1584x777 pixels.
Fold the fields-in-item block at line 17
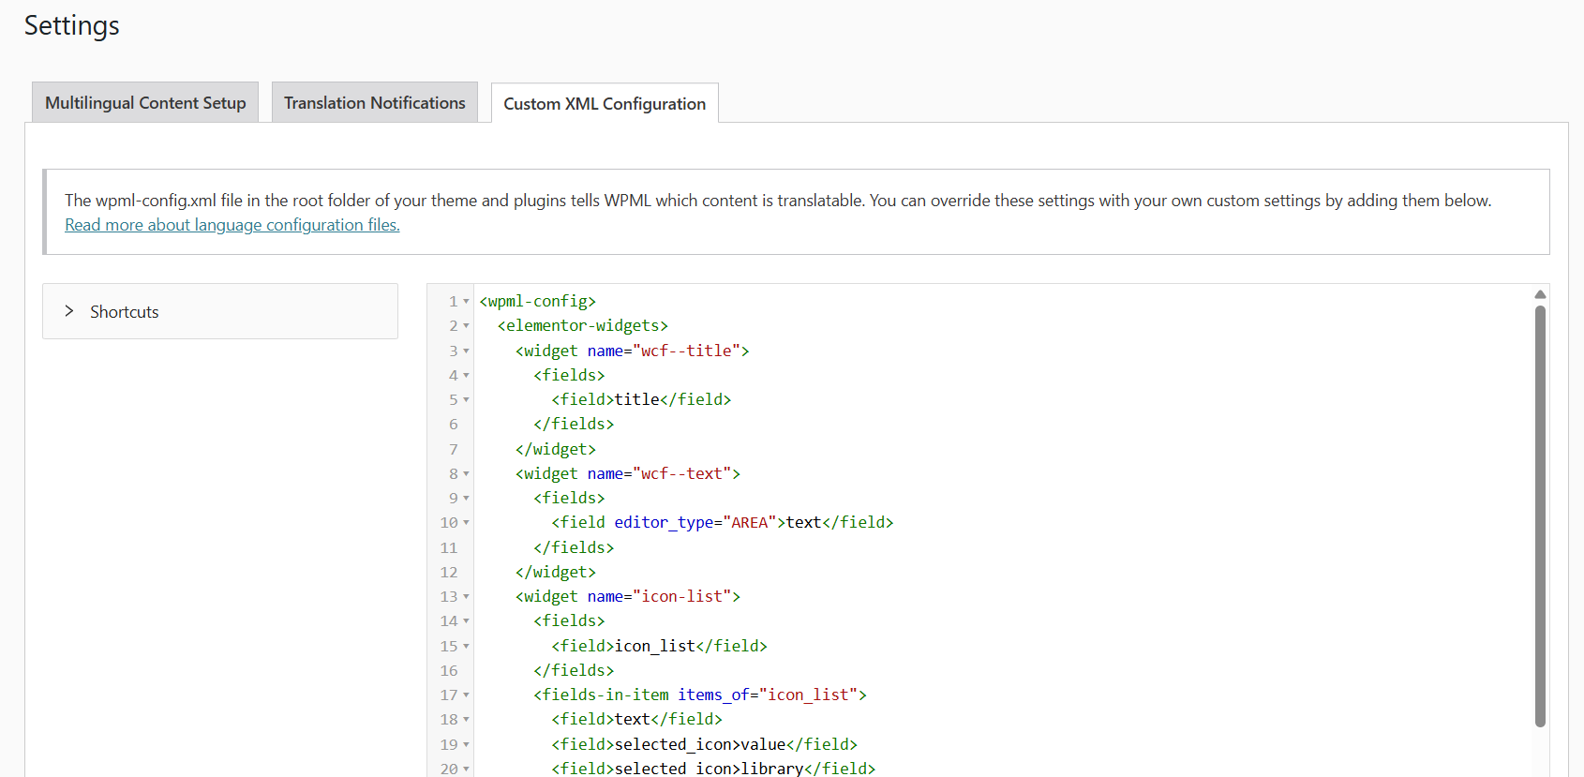click(466, 695)
